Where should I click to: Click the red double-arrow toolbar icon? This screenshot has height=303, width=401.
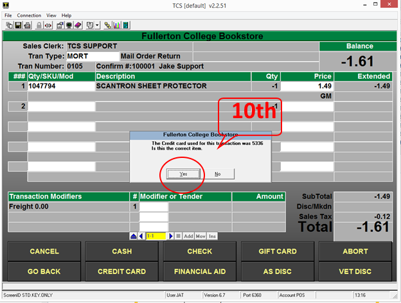tap(48, 25)
